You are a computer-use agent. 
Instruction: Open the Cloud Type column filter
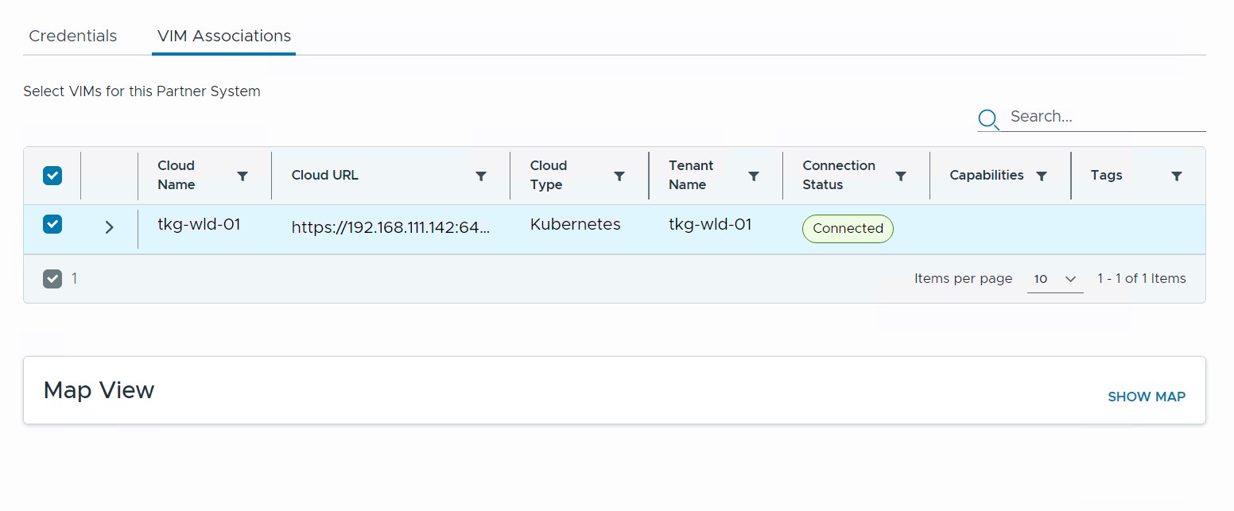[619, 176]
